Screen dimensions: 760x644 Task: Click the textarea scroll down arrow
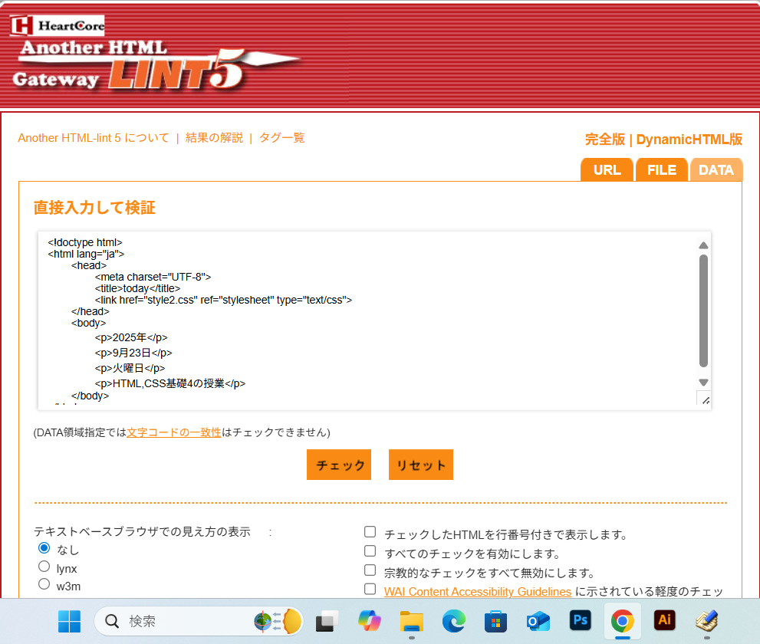pos(703,383)
